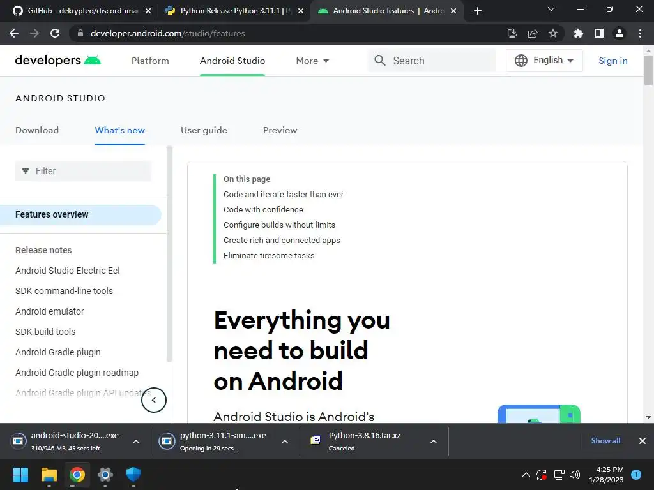The image size is (654, 490).
Task: Click the browser forward arrow
Action: coord(34,33)
